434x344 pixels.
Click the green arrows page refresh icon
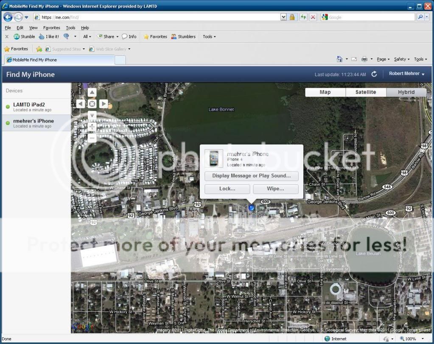(303, 17)
